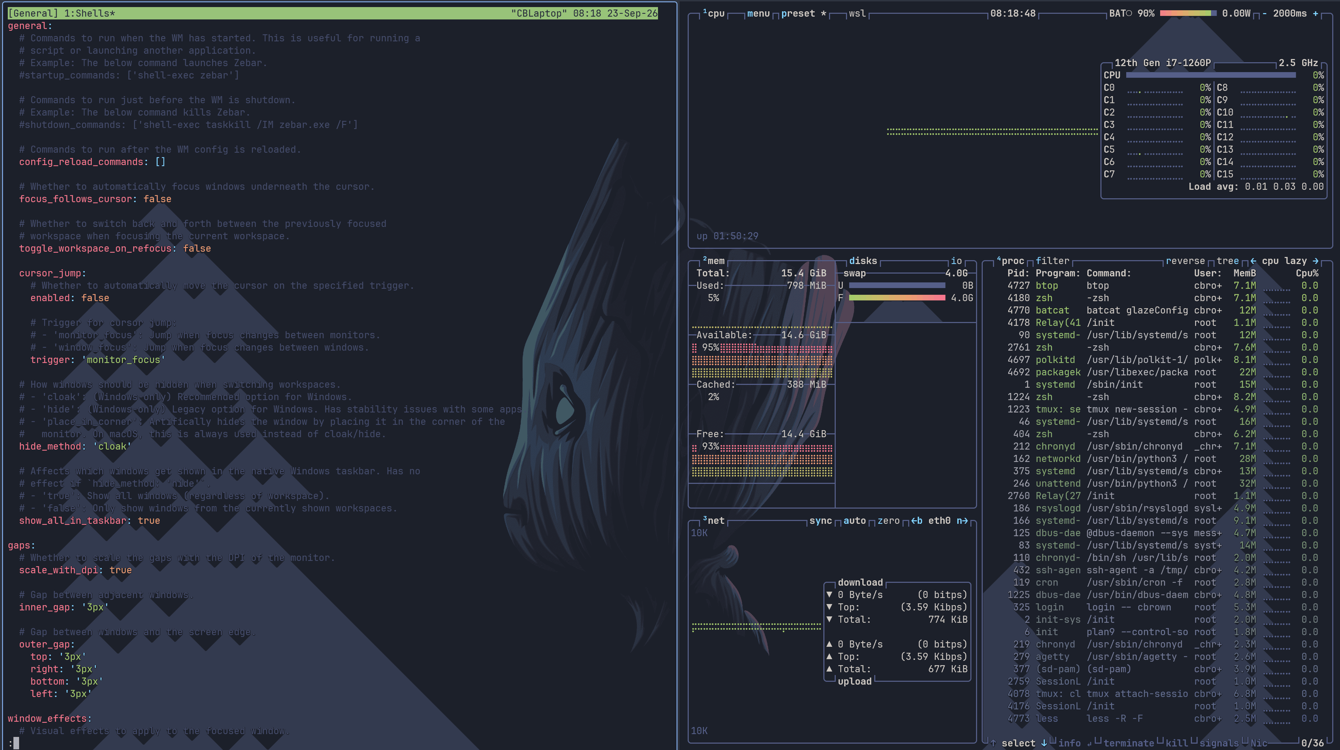Click the tmux '1:Shells*' window tab
The image size is (1340, 750).
pyautogui.click(x=89, y=13)
